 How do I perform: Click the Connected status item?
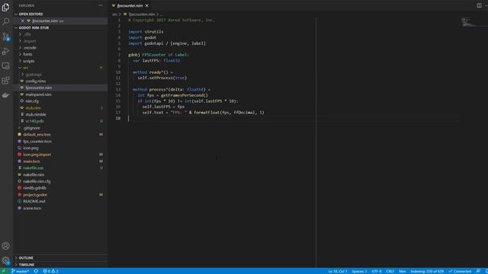click(x=460, y=271)
